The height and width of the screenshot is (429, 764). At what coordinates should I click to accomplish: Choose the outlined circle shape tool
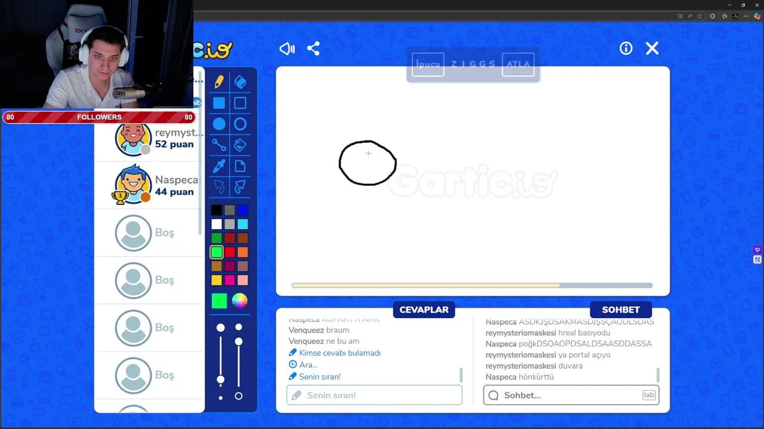(x=240, y=124)
